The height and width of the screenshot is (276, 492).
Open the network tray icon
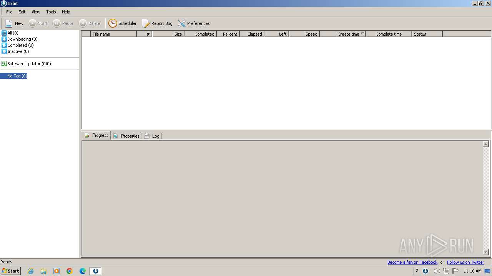(x=446, y=271)
